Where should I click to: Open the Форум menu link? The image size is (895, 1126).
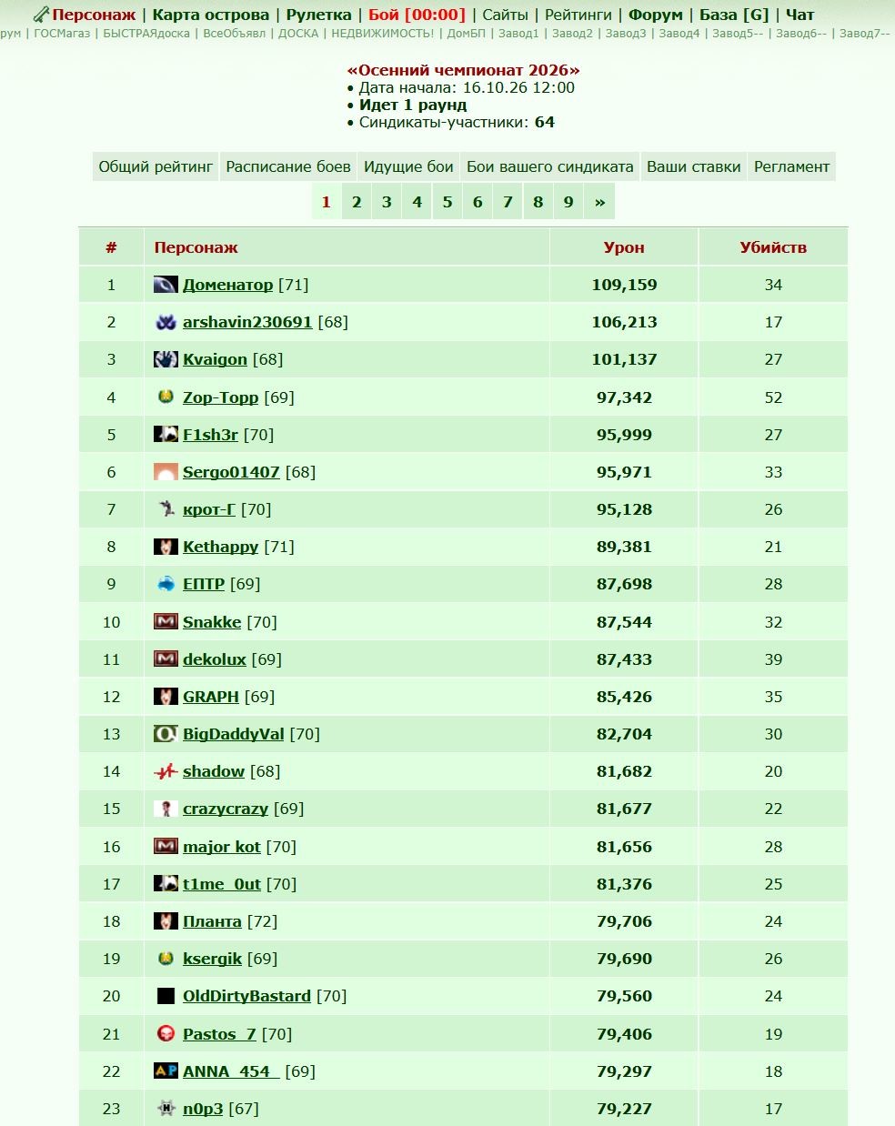[x=656, y=15]
